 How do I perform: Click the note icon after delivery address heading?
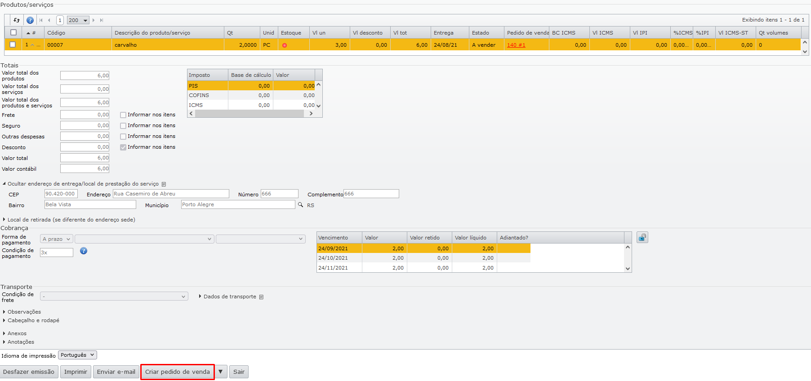pyautogui.click(x=164, y=184)
